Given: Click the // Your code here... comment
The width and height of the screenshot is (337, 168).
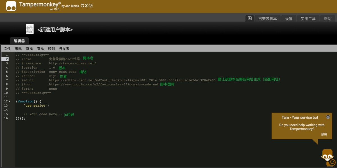Looking at the screenshot, I should tap(43, 114).
